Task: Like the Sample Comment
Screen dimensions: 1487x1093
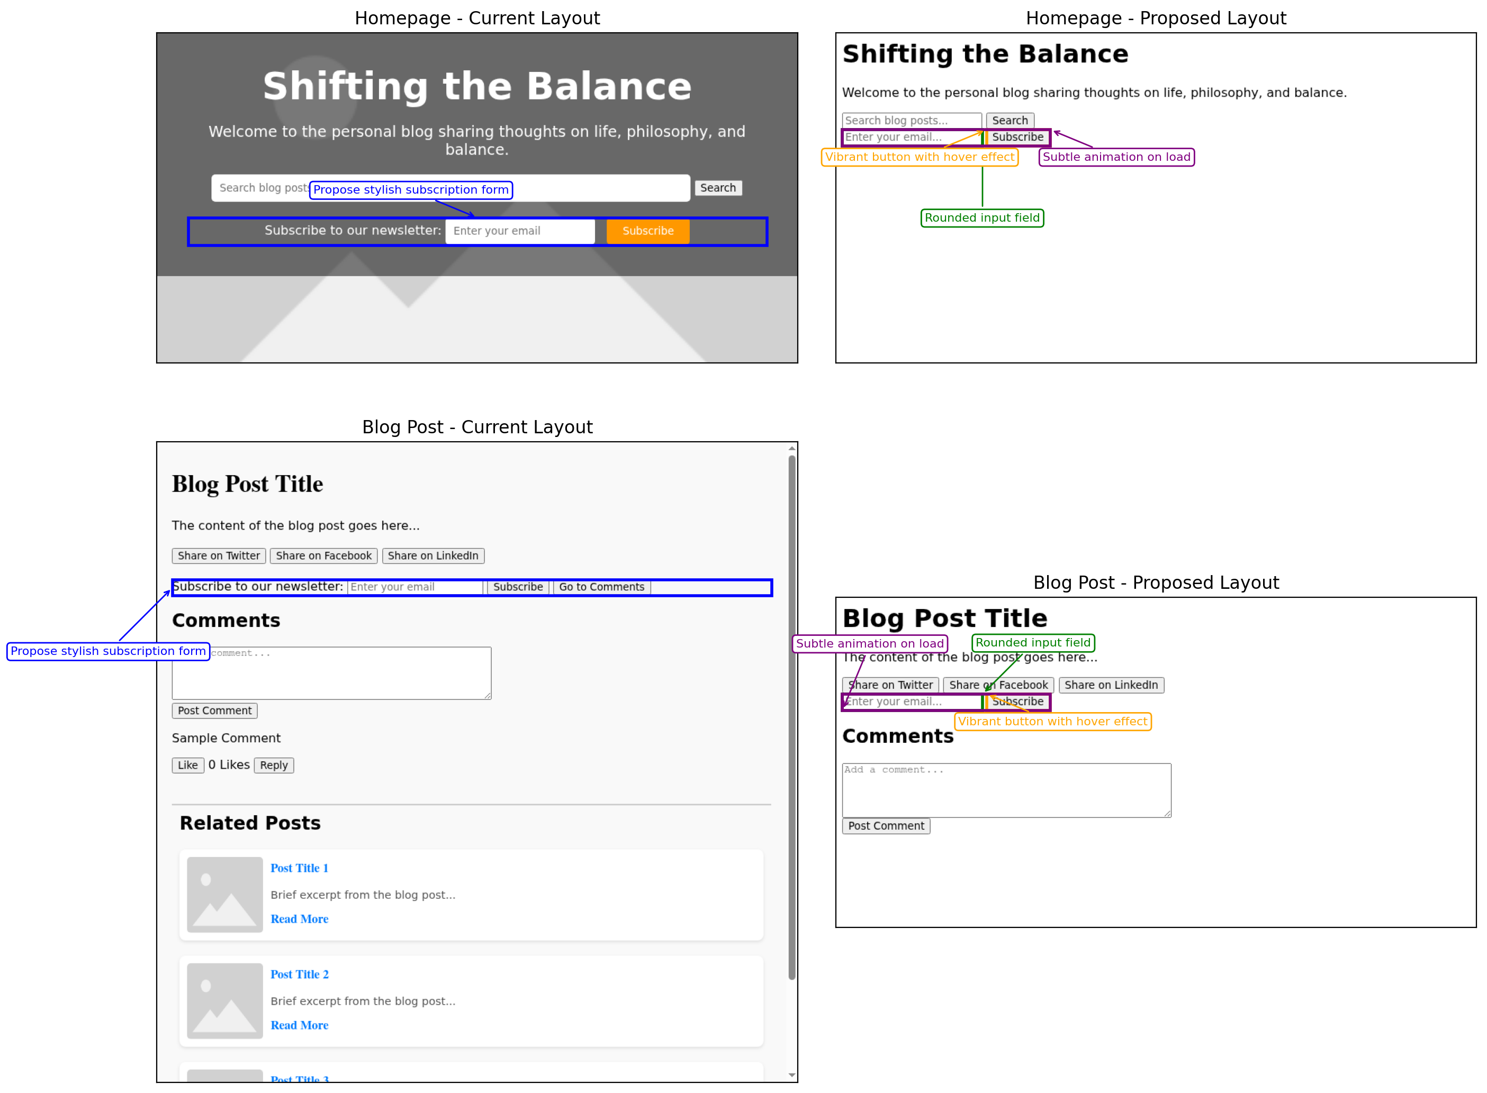Action: pyautogui.click(x=187, y=765)
